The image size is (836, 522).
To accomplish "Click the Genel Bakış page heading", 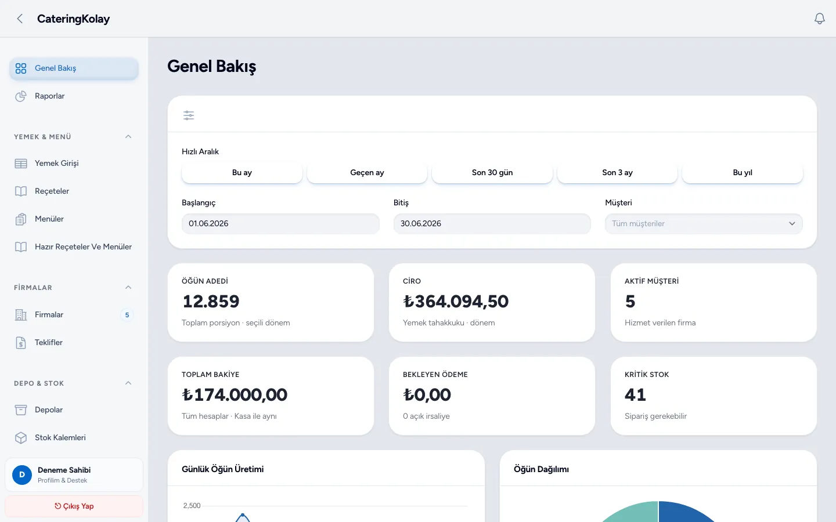I will click(212, 67).
